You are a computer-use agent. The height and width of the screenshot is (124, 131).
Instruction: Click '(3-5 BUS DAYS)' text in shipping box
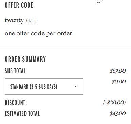click(44, 87)
